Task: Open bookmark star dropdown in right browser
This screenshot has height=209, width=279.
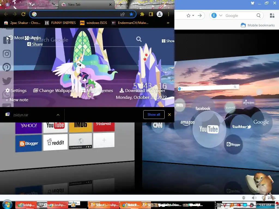Action: pyautogui.click(x=193, y=16)
